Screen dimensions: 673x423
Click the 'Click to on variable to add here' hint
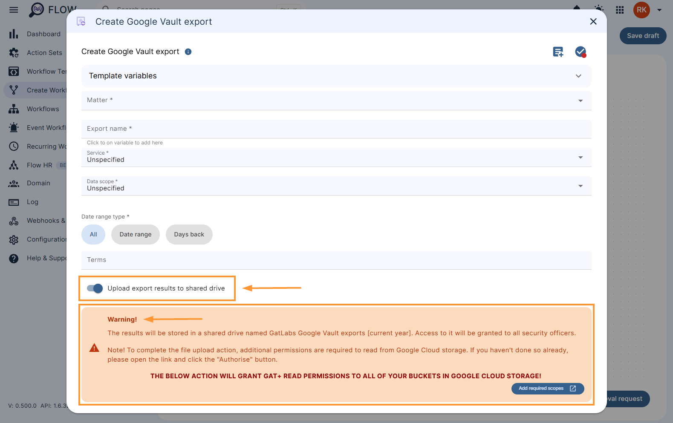coord(125,143)
